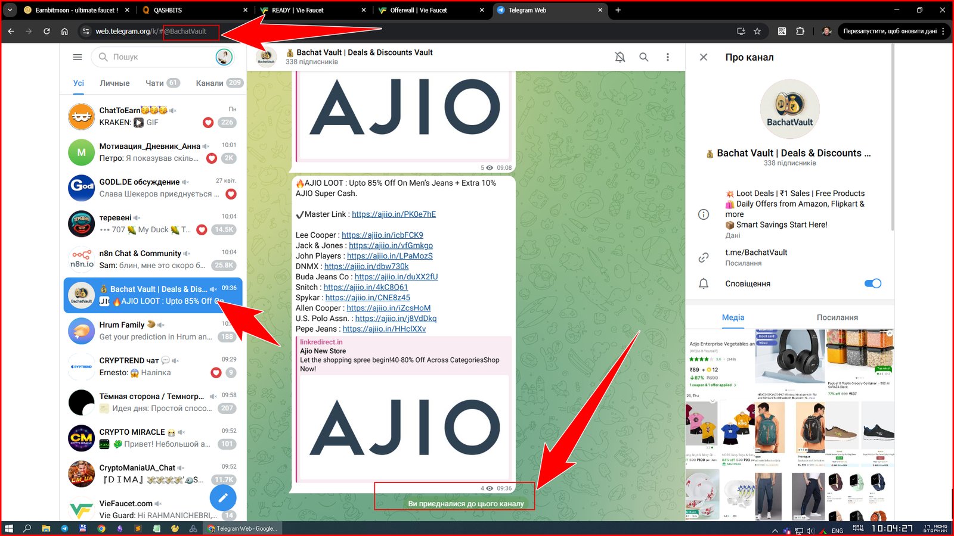Open the Snitch ajiio link

366,287
